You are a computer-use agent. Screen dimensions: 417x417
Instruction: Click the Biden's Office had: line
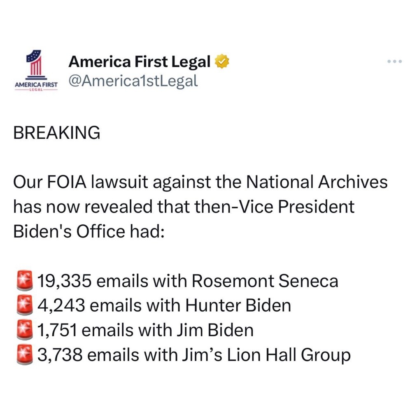pyautogui.click(x=89, y=231)
